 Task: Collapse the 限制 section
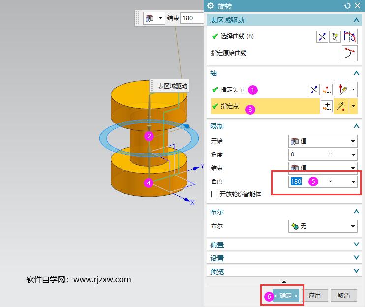point(356,126)
